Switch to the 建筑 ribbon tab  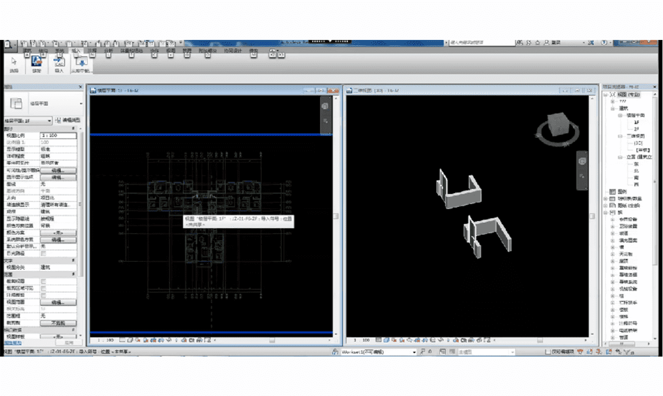(x=27, y=51)
